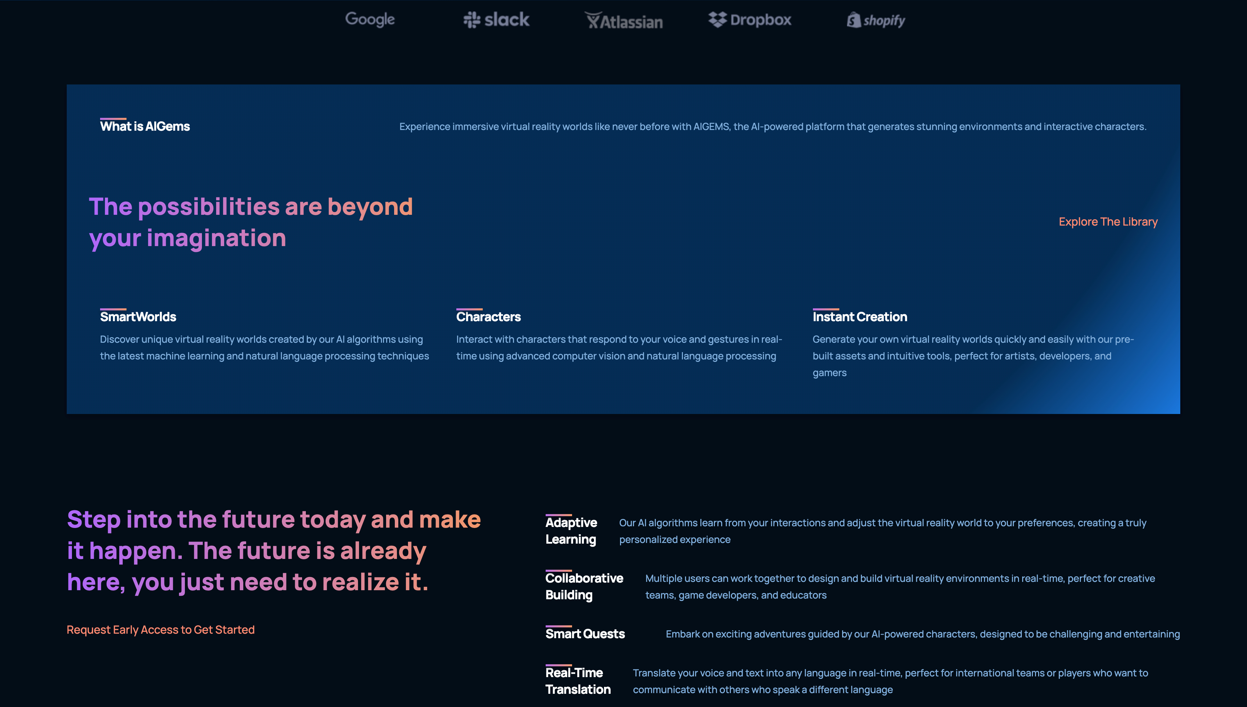
Task: Click the Shopify logo
Action: tap(876, 21)
